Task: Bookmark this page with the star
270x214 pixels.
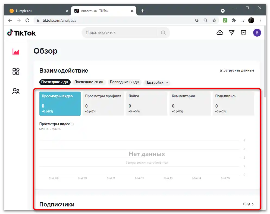Action: pos(214,20)
